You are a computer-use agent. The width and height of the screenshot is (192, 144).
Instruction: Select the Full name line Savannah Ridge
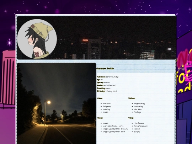click(108, 77)
